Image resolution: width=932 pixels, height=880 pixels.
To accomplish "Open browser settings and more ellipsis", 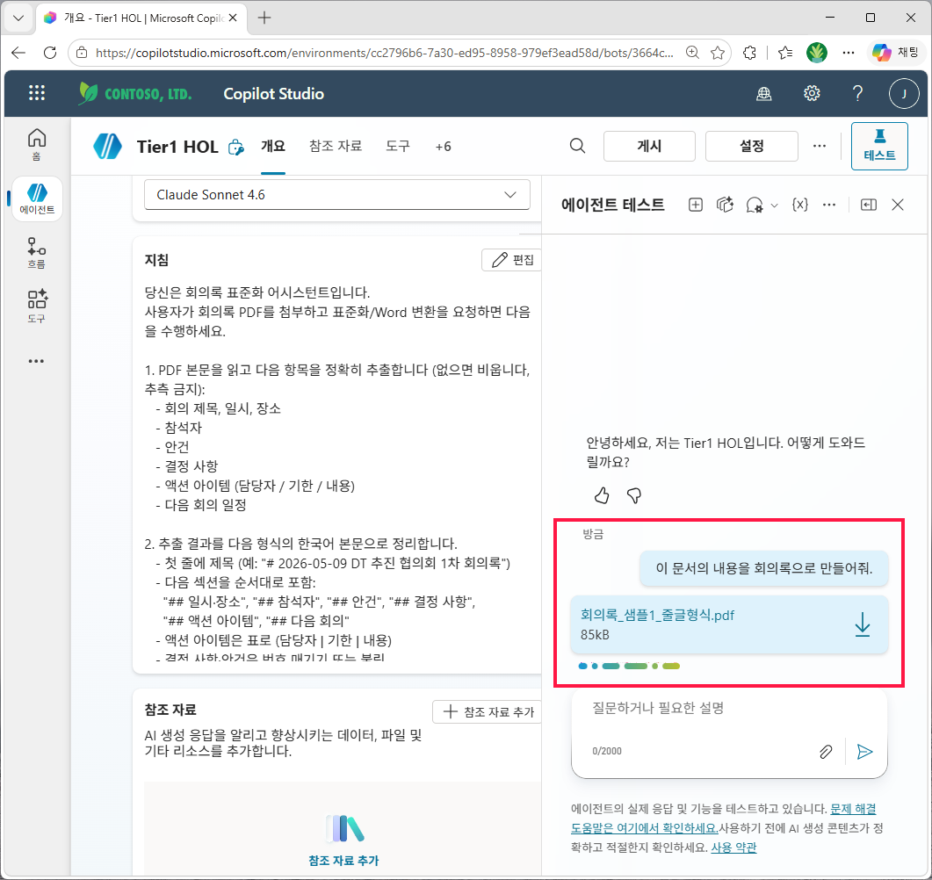I will point(849,53).
